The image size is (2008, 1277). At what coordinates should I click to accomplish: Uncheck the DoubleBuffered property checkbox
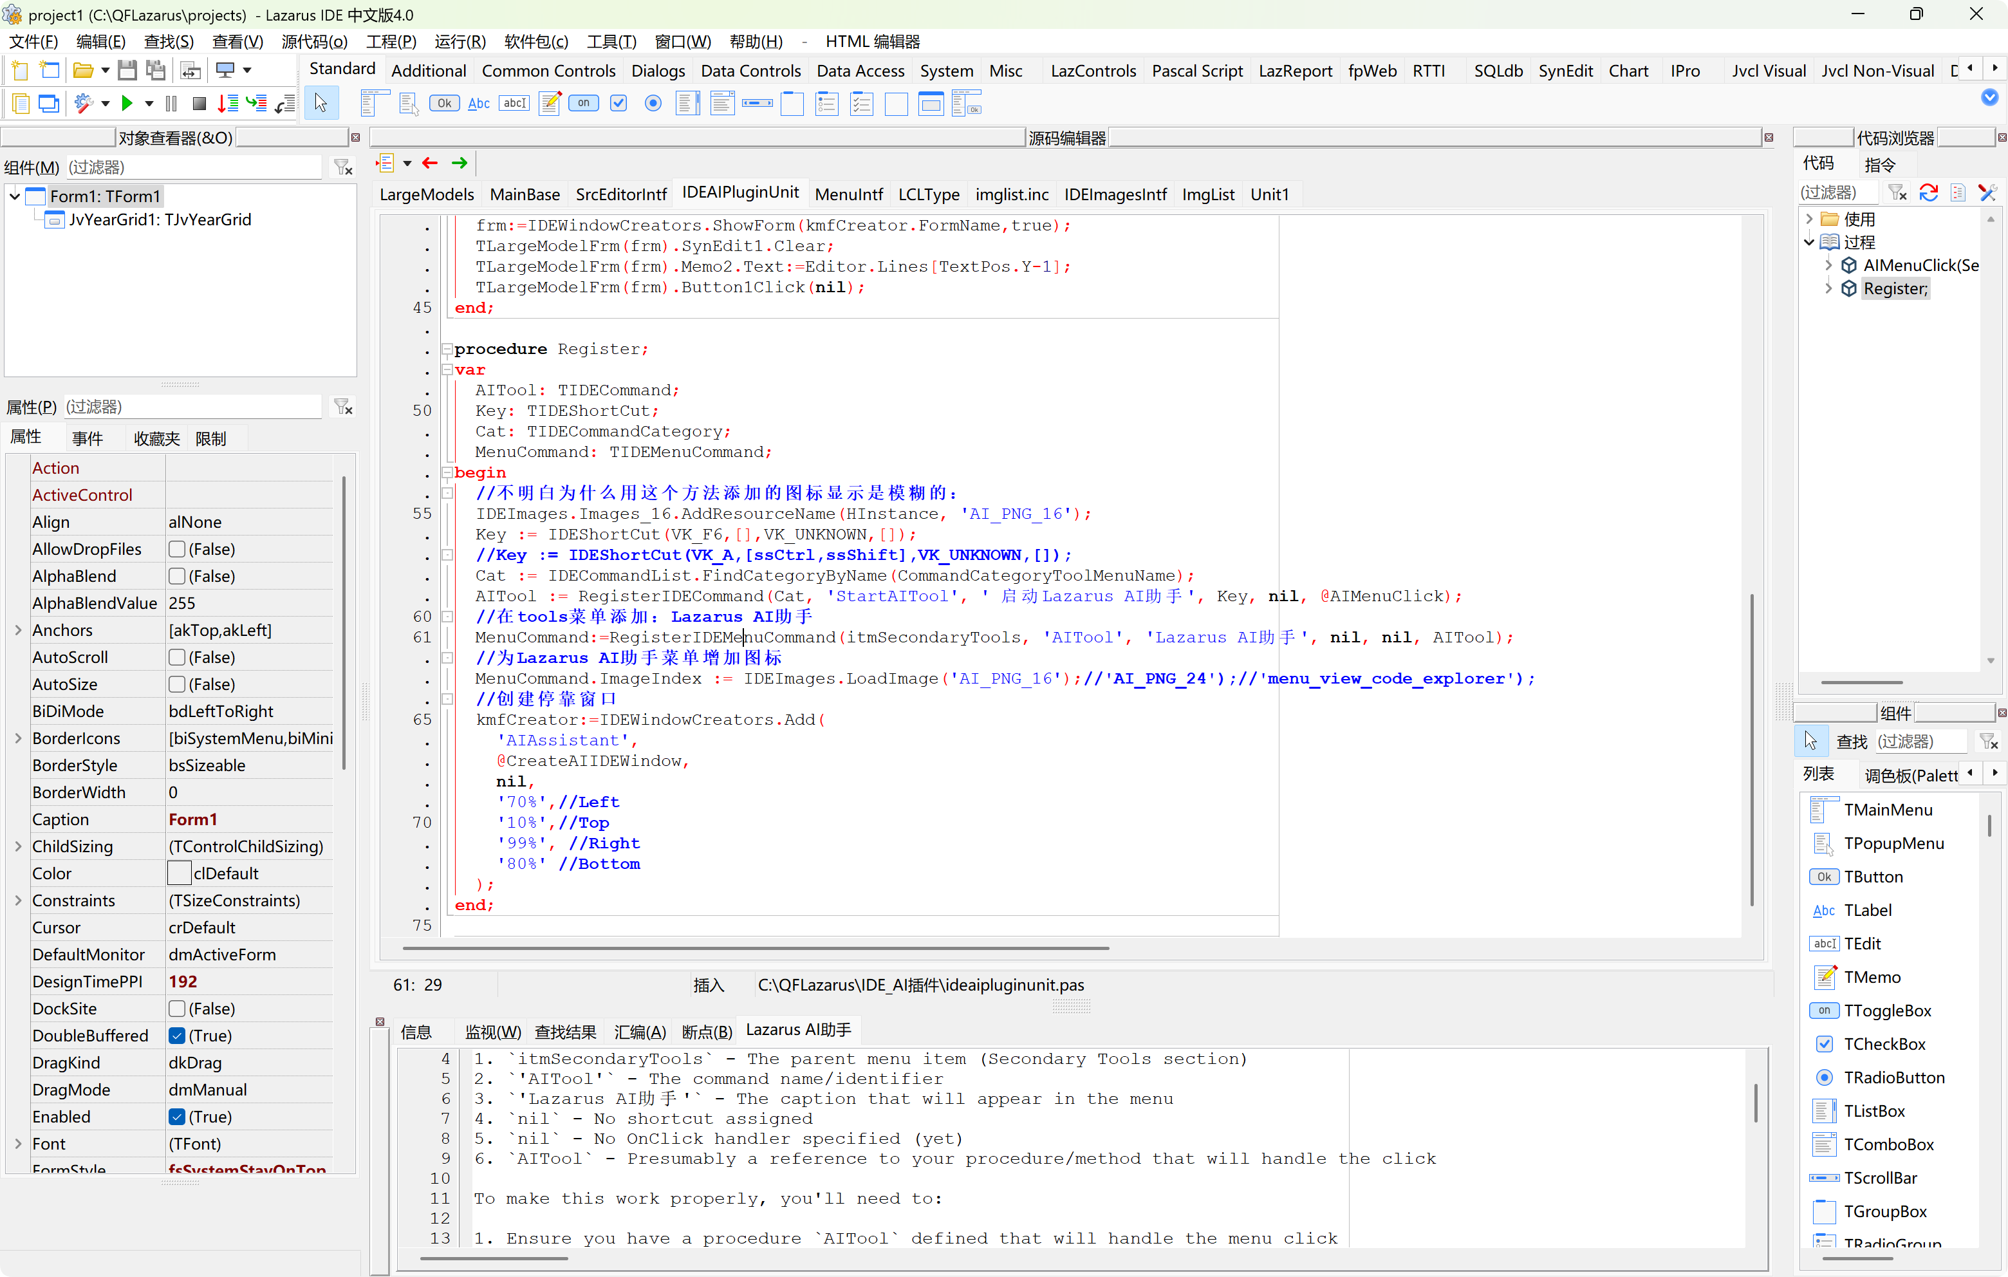point(177,1035)
